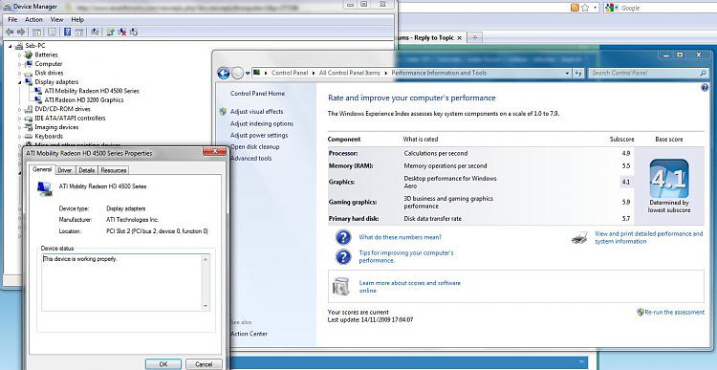717x370 pixels.
Task: Open Adjust indexing options link
Action: click(x=262, y=123)
